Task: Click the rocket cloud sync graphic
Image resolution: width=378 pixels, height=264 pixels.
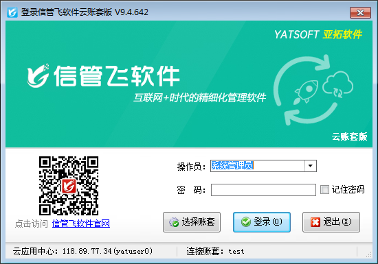Action: (x=313, y=89)
